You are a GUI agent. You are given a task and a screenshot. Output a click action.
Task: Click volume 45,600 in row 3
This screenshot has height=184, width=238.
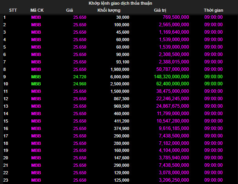123,32
